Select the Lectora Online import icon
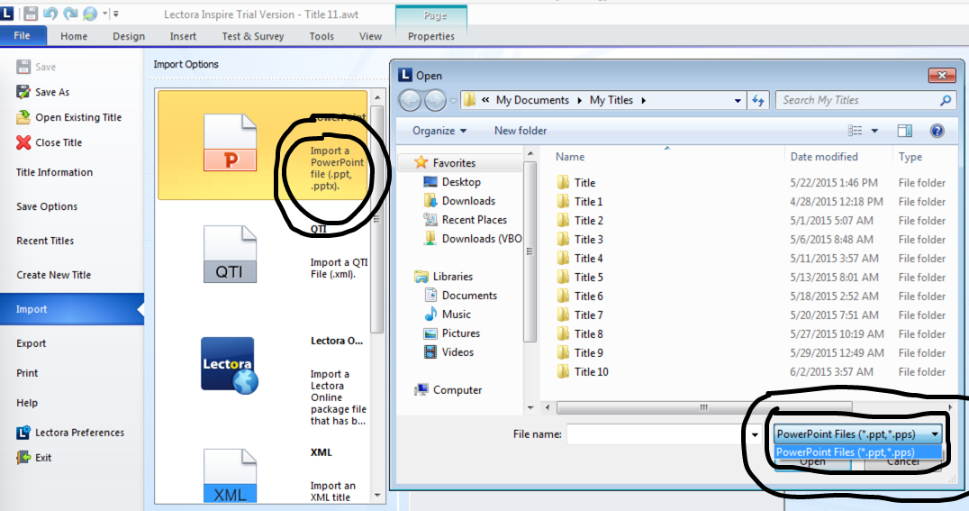Image resolution: width=969 pixels, height=511 pixels. (x=229, y=365)
